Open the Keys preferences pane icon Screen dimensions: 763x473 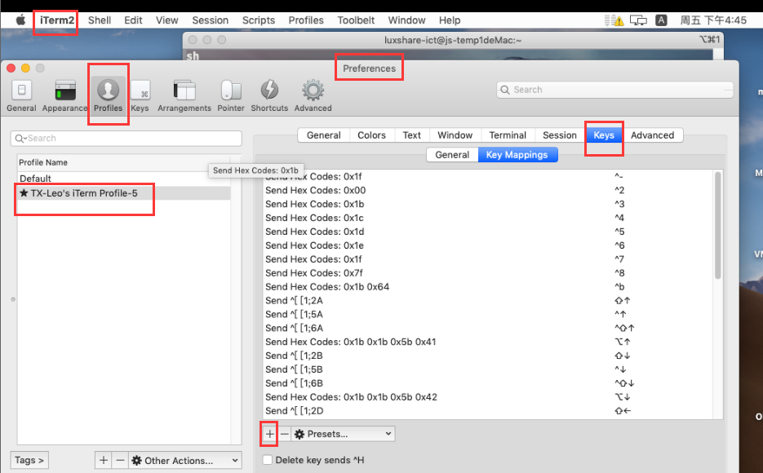pyautogui.click(x=140, y=95)
